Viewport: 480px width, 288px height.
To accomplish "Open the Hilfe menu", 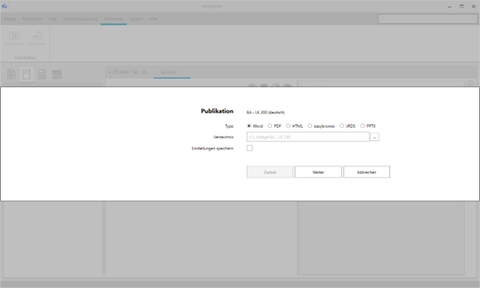I will click(x=153, y=19).
